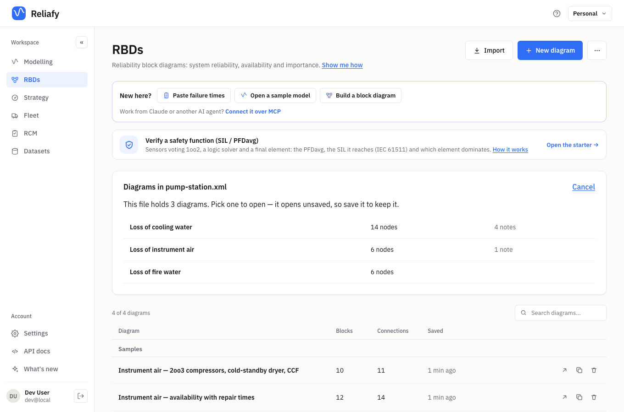Open icon for availability with repair times
The width and height of the screenshot is (624, 412).
point(565,397)
